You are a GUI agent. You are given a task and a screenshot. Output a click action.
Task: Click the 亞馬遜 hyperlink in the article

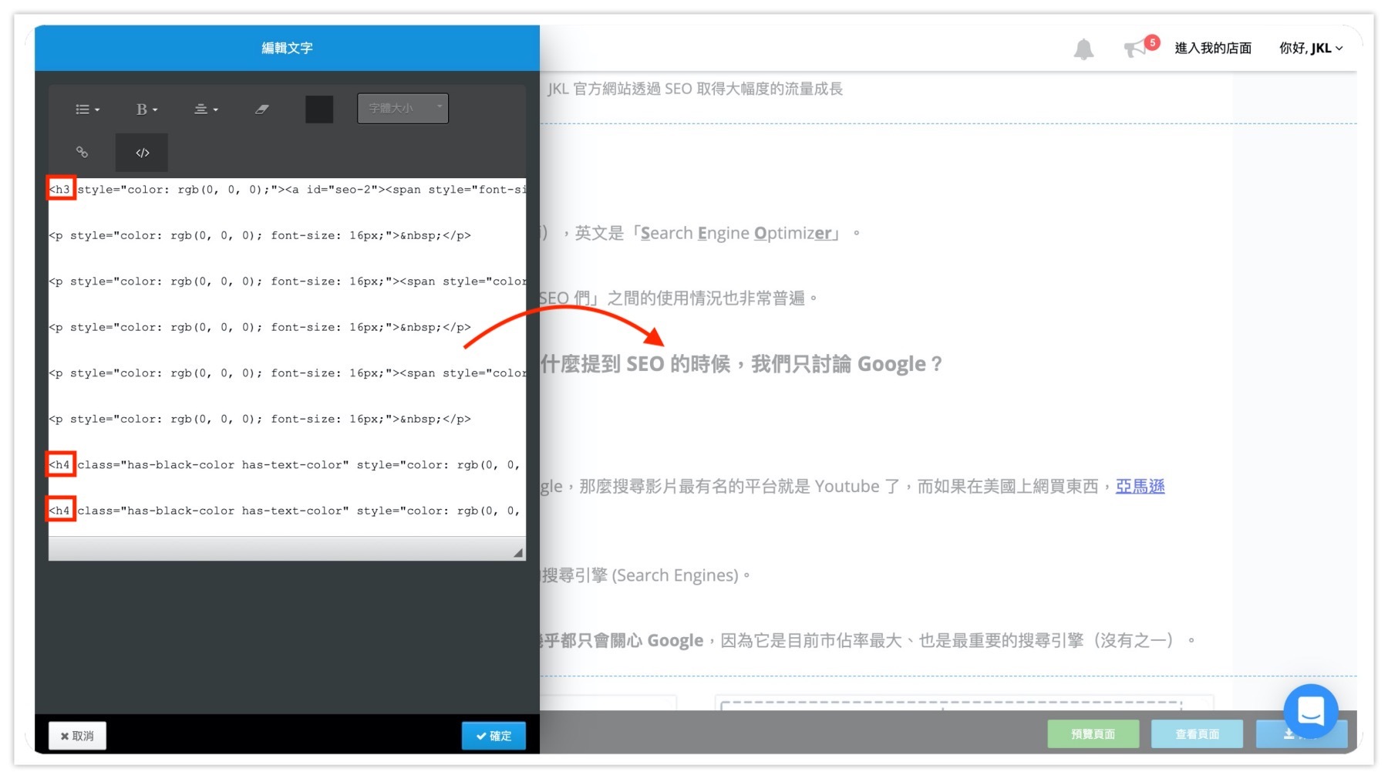tap(1140, 486)
